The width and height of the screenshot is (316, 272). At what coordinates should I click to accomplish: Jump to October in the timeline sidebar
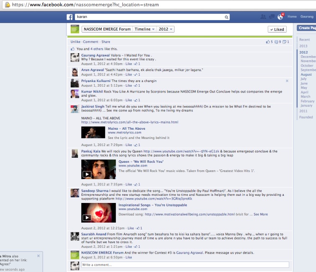tap(307, 65)
